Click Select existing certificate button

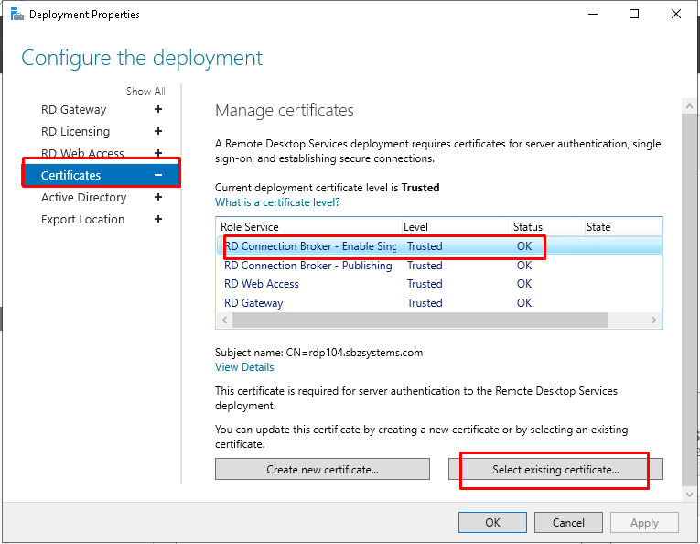555,470
